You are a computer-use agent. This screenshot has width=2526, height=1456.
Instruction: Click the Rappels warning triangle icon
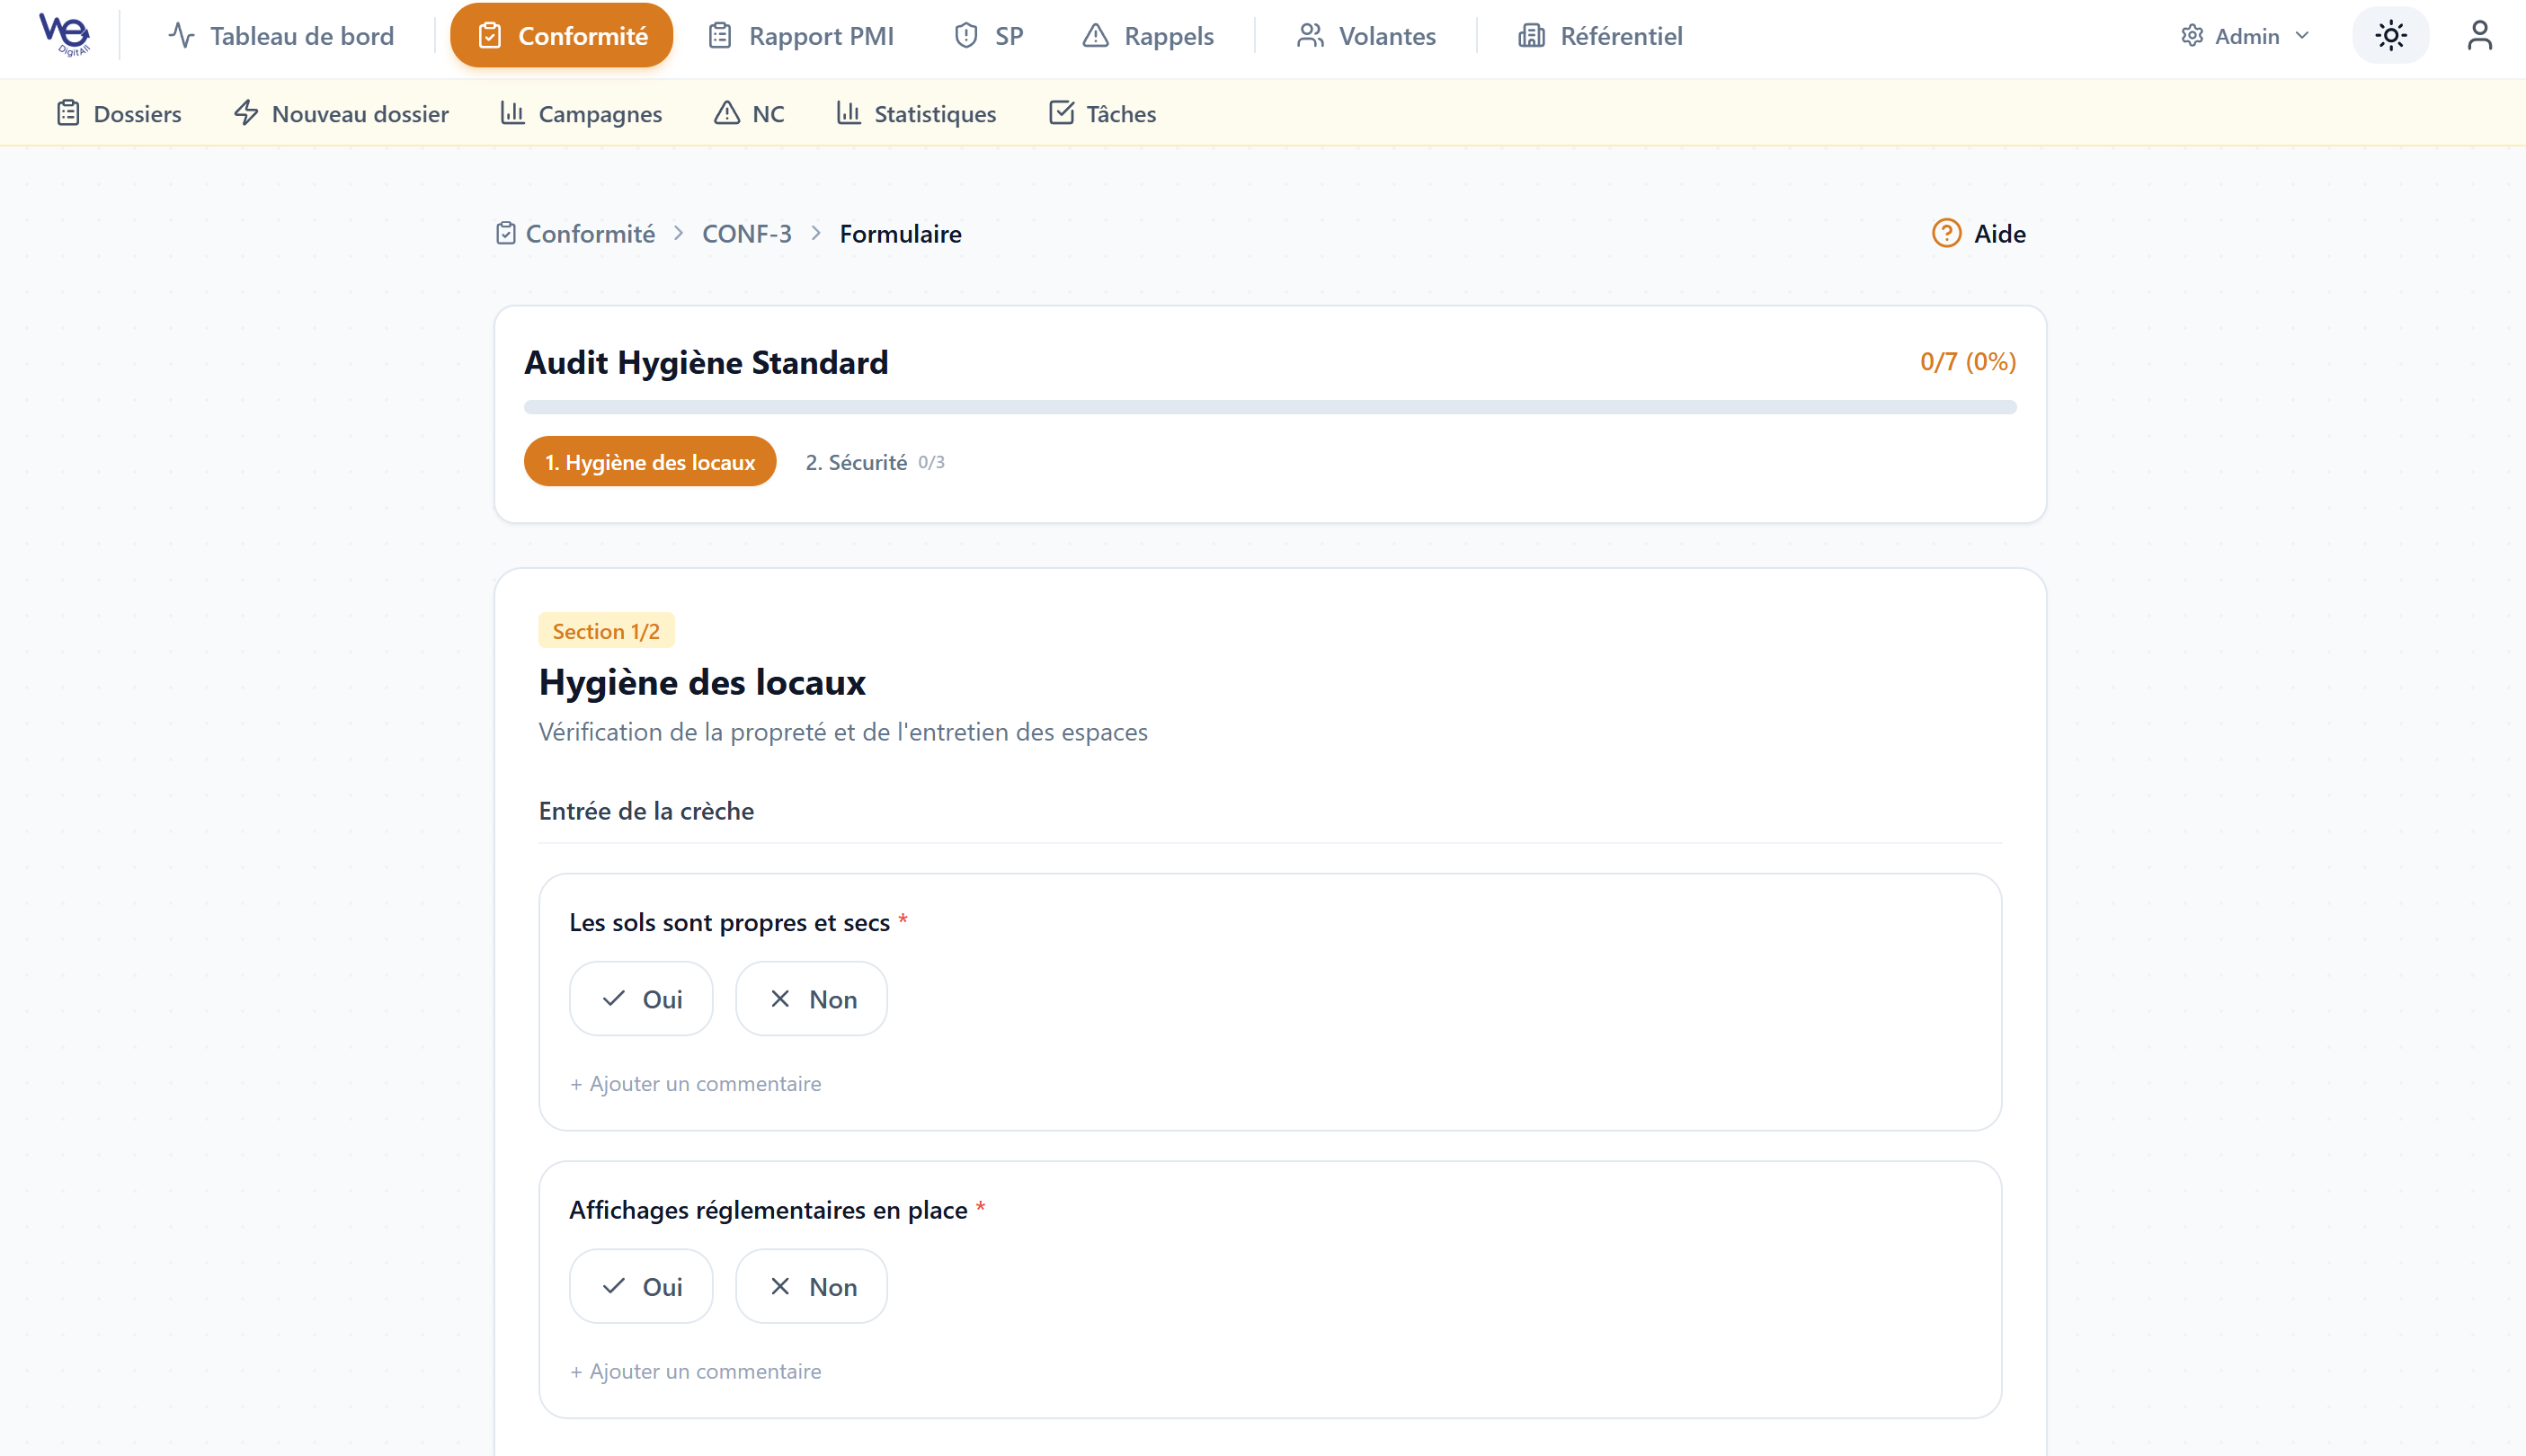[x=1096, y=36]
